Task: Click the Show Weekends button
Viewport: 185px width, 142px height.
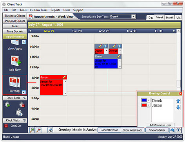Action: click(x=132, y=130)
